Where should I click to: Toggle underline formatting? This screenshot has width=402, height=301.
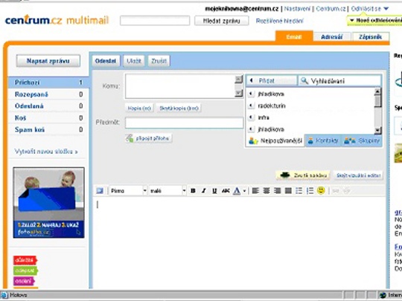coord(214,191)
